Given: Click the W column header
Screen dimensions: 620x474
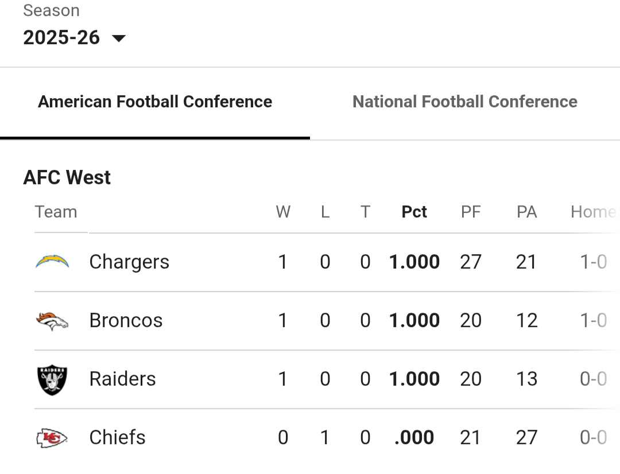Looking at the screenshot, I should 283,212.
